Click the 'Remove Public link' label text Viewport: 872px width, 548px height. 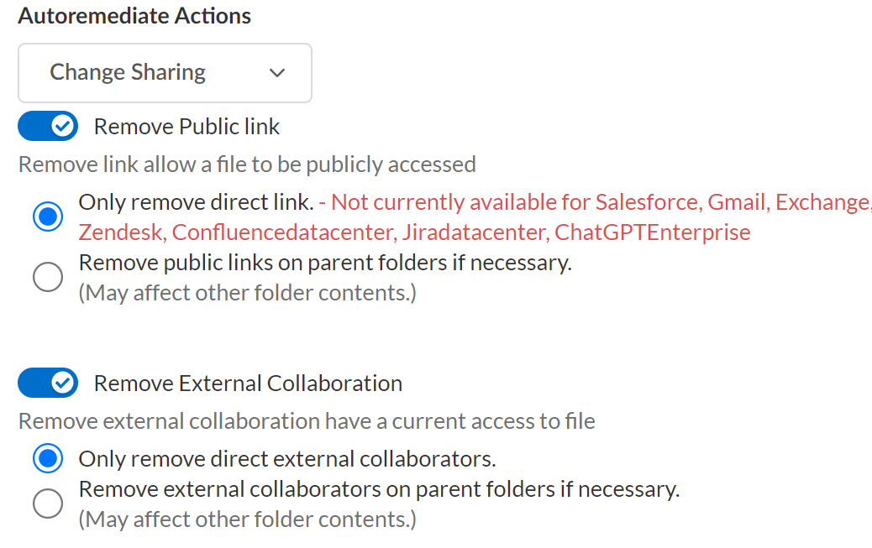186,127
